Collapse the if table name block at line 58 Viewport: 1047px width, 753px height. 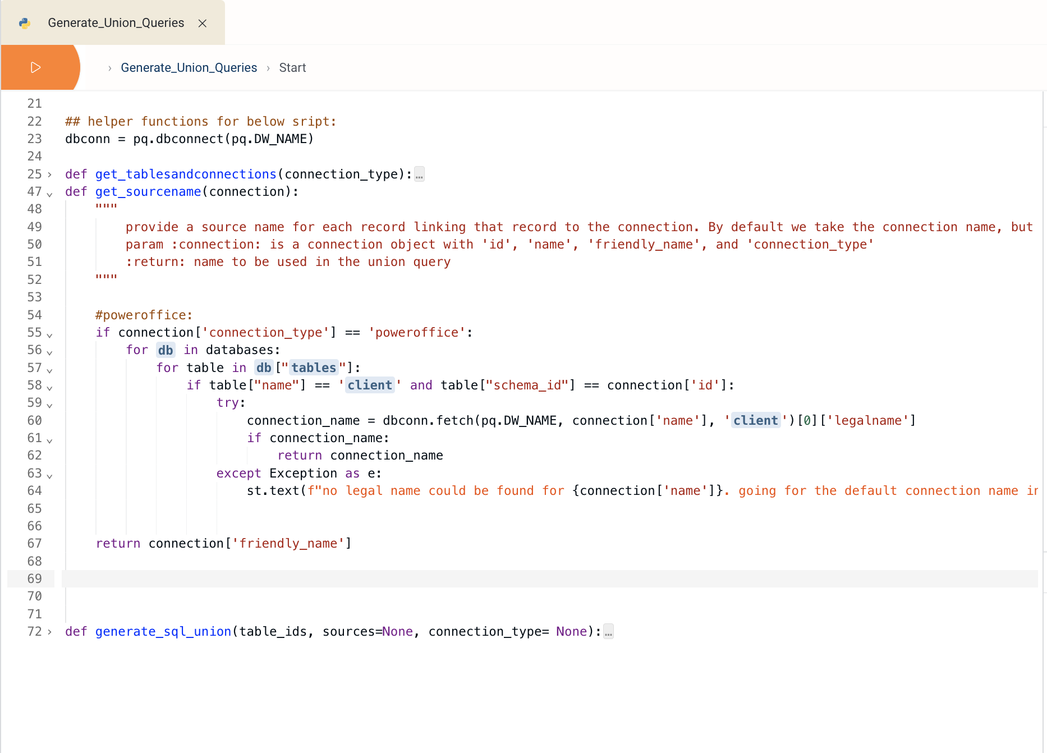point(49,388)
